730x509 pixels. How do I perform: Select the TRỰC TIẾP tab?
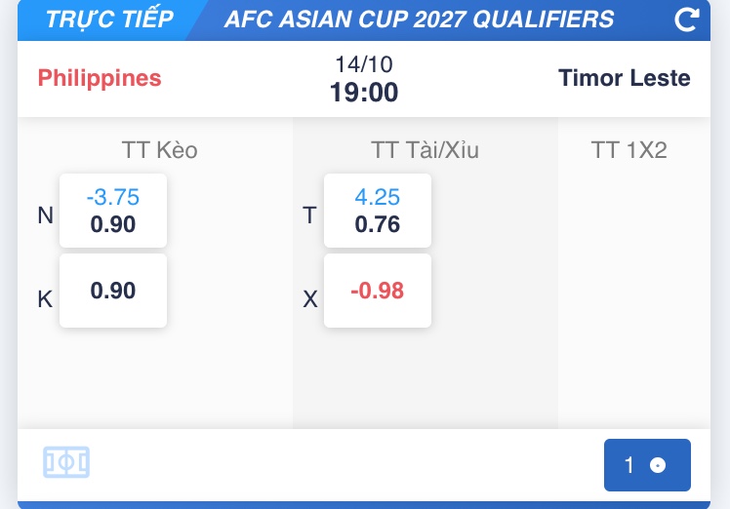coord(108,20)
